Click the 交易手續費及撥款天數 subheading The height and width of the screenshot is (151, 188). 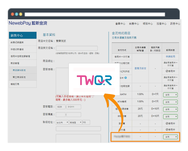point(124,38)
